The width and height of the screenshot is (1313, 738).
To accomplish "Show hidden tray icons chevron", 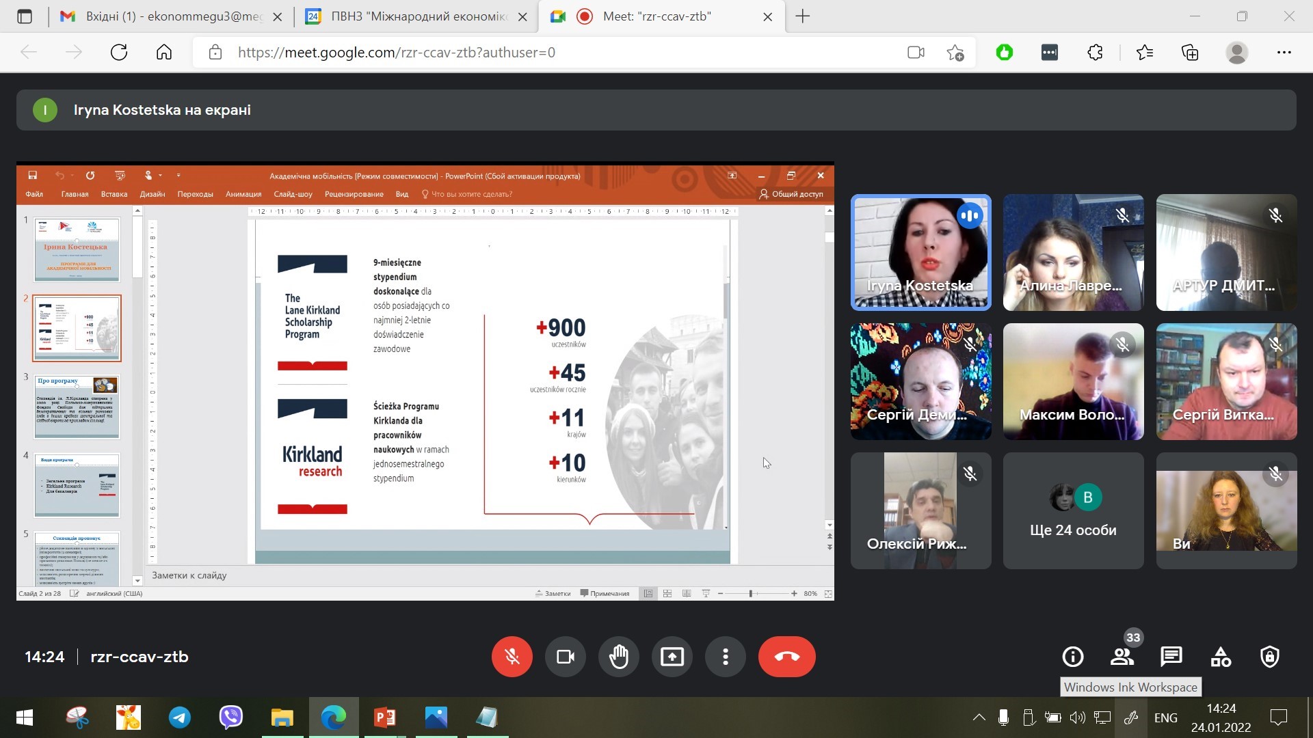I will click(979, 717).
